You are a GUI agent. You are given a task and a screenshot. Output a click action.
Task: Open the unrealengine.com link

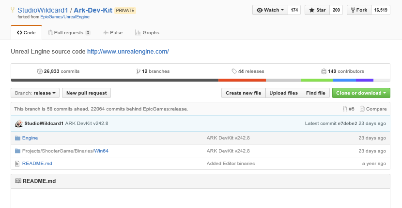click(128, 51)
